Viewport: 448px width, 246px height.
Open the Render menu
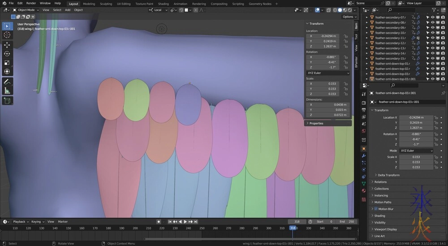point(31,3)
